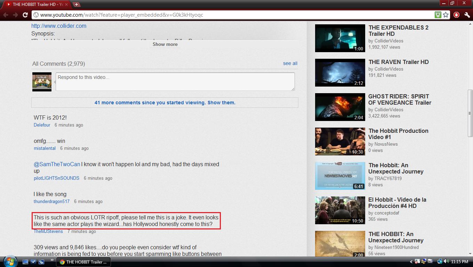Click the comment "WTF is 2012!"

tap(50, 118)
